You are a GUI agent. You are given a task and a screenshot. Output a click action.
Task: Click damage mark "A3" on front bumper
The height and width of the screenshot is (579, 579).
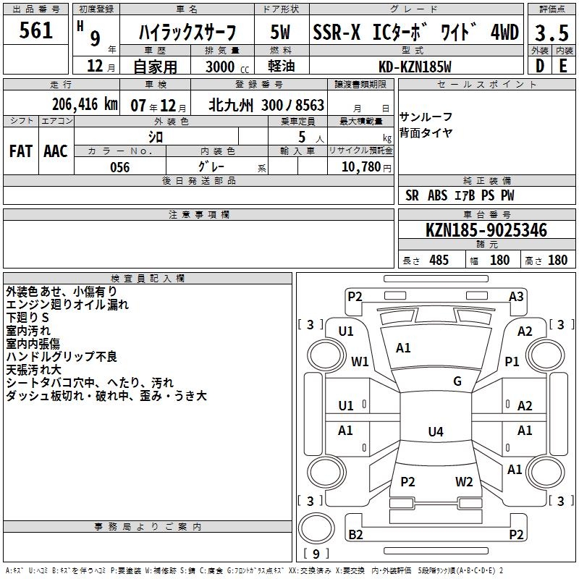click(516, 297)
